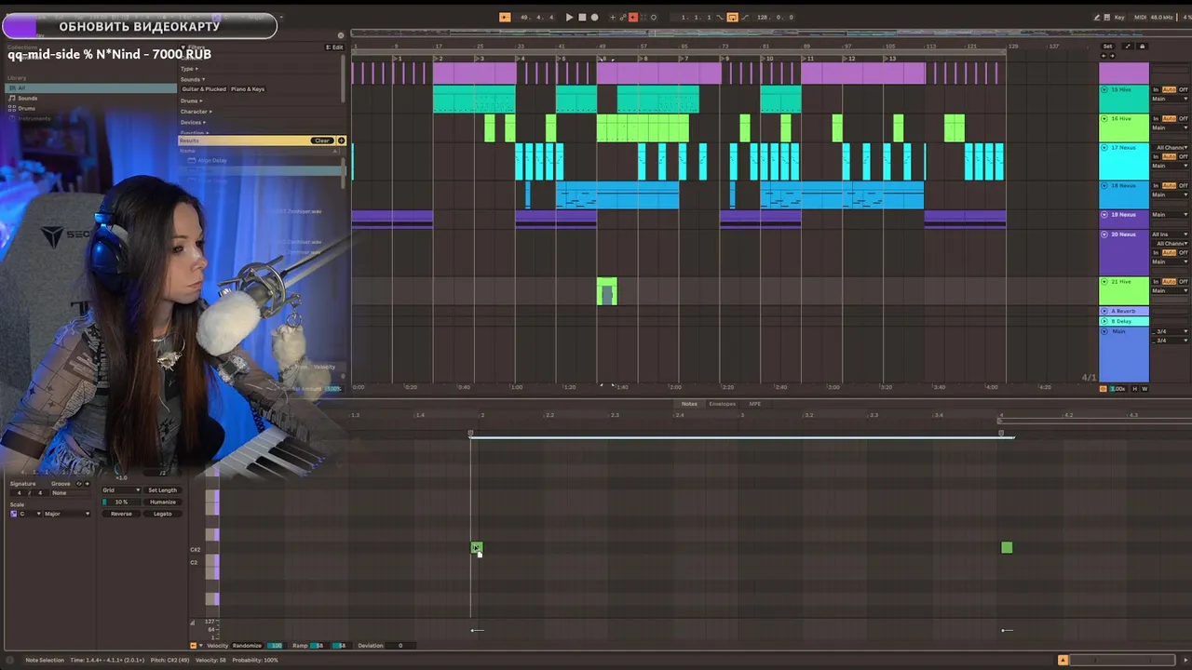The image size is (1192, 670).
Task: Click Clear in the browser Results bar
Action: (x=322, y=141)
